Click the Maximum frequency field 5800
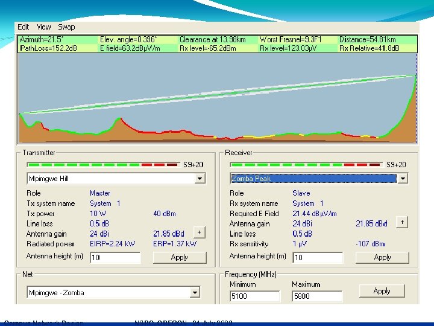 coord(317,296)
